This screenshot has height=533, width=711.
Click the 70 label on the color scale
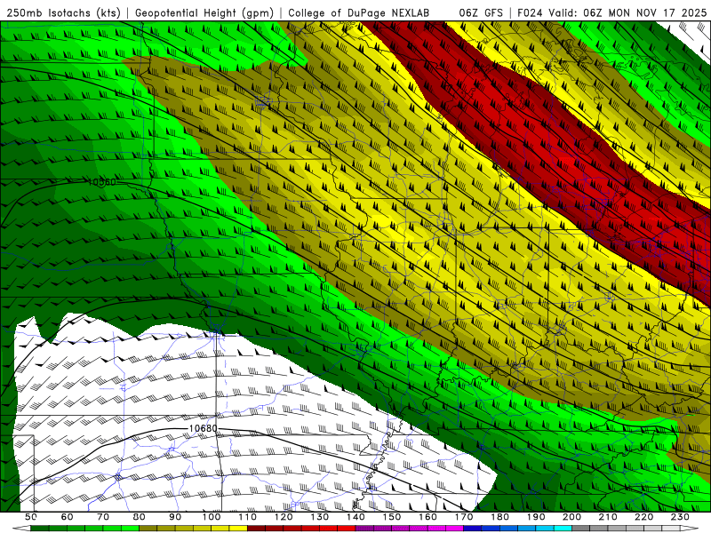pyautogui.click(x=103, y=517)
